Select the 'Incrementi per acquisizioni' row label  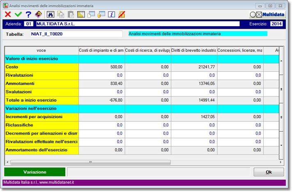[x=41, y=117]
